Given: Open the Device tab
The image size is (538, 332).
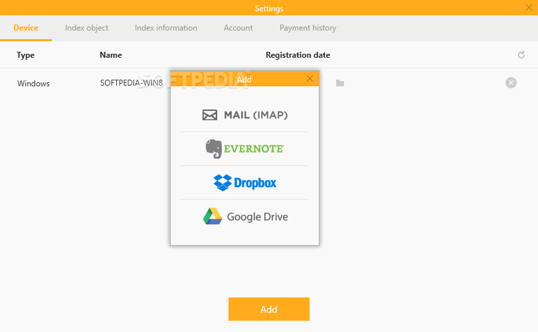Looking at the screenshot, I should 26,28.
